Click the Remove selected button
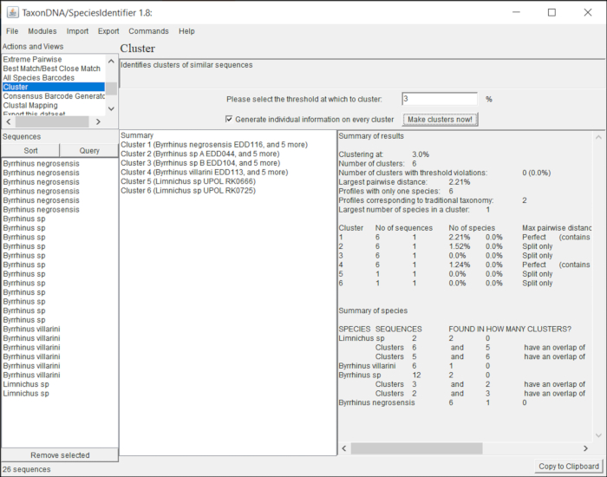 click(x=60, y=455)
